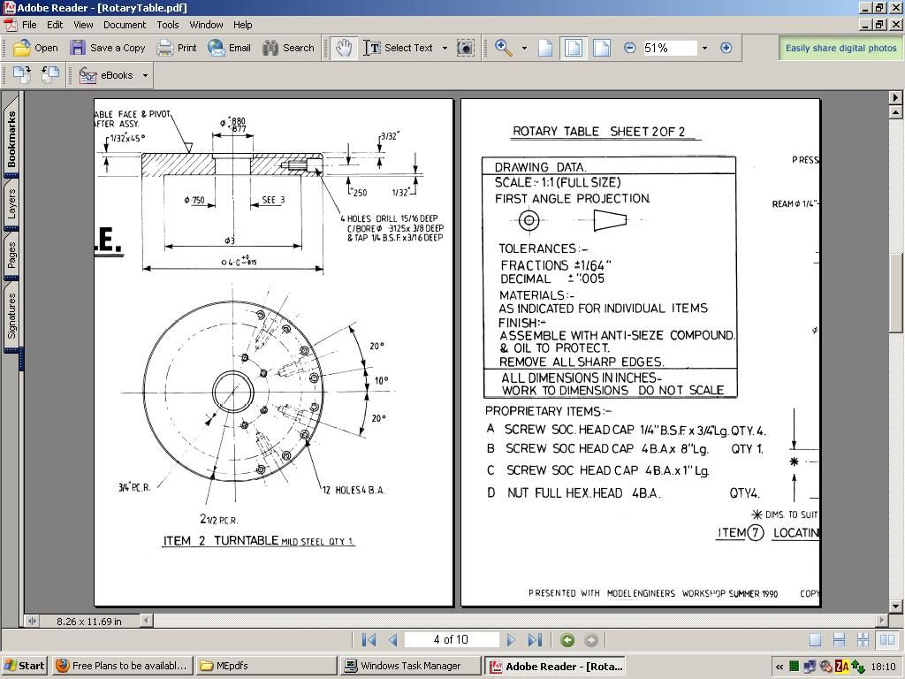Click Adobe Reader taskbar button
This screenshot has width=905, height=679.
click(555, 666)
